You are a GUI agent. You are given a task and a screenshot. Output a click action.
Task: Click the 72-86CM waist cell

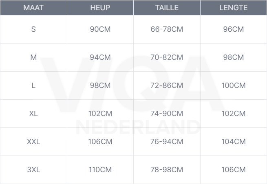[167, 85]
